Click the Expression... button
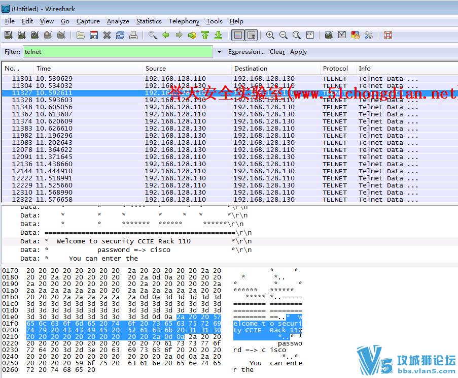Image resolution: width=458 pixels, height=378 pixels. (x=246, y=52)
